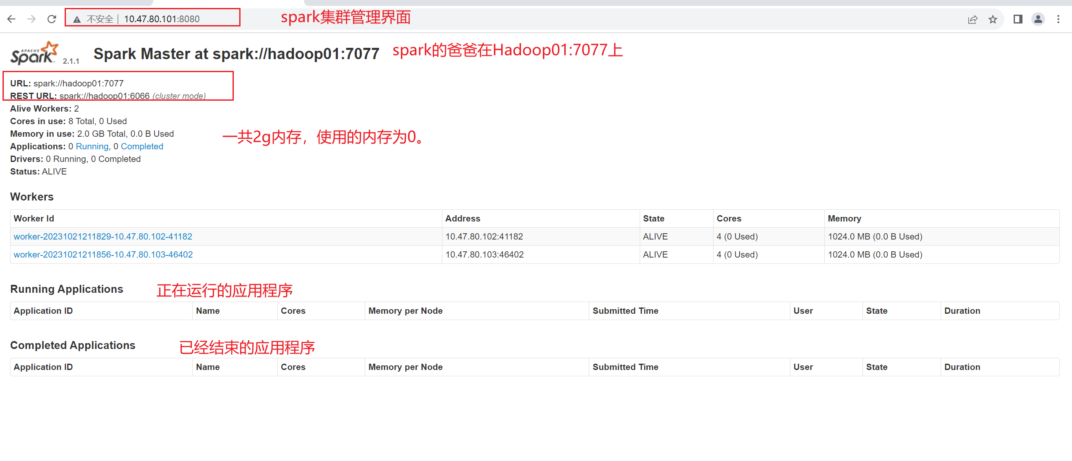Click Completed Applications Duration column header
This screenshot has width=1072, height=461.
point(962,367)
